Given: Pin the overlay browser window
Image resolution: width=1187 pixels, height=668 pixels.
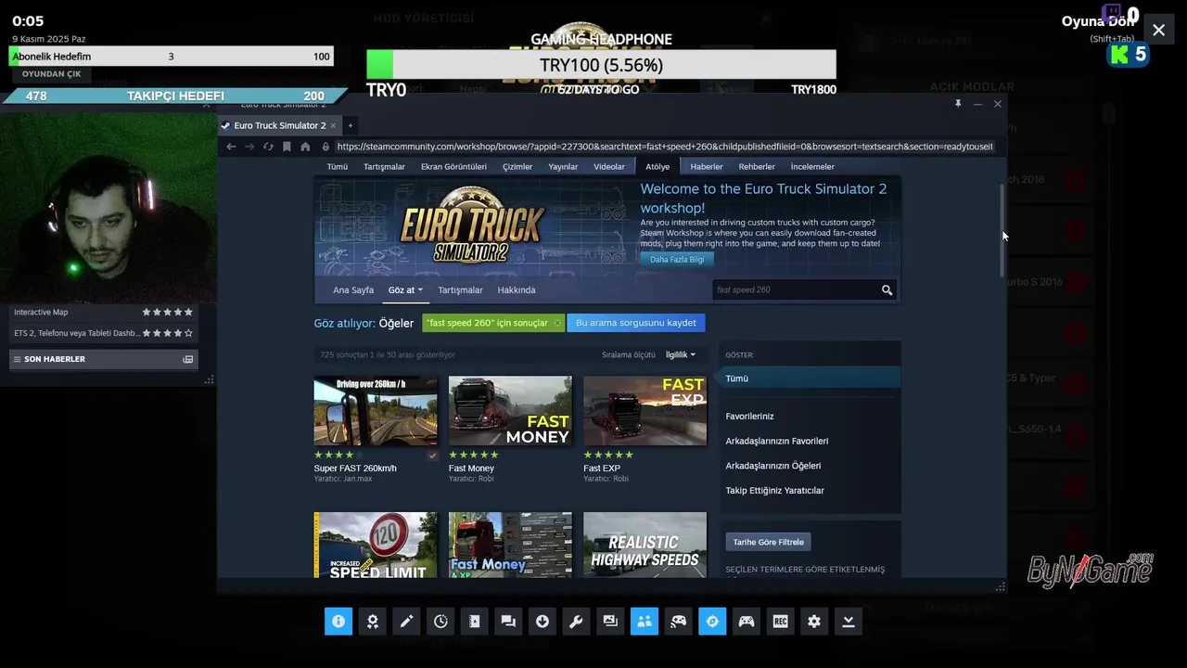Looking at the screenshot, I should click(x=958, y=104).
